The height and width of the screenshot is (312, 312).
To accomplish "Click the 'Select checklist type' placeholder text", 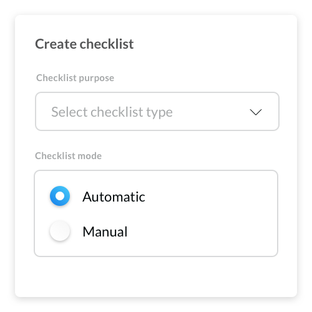I will [112, 112].
